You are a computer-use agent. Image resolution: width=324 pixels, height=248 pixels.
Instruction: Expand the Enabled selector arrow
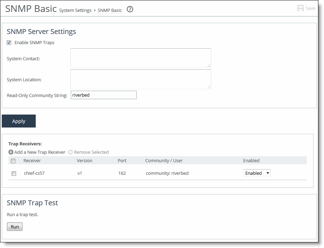pyautogui.click(x=267, y=173)
